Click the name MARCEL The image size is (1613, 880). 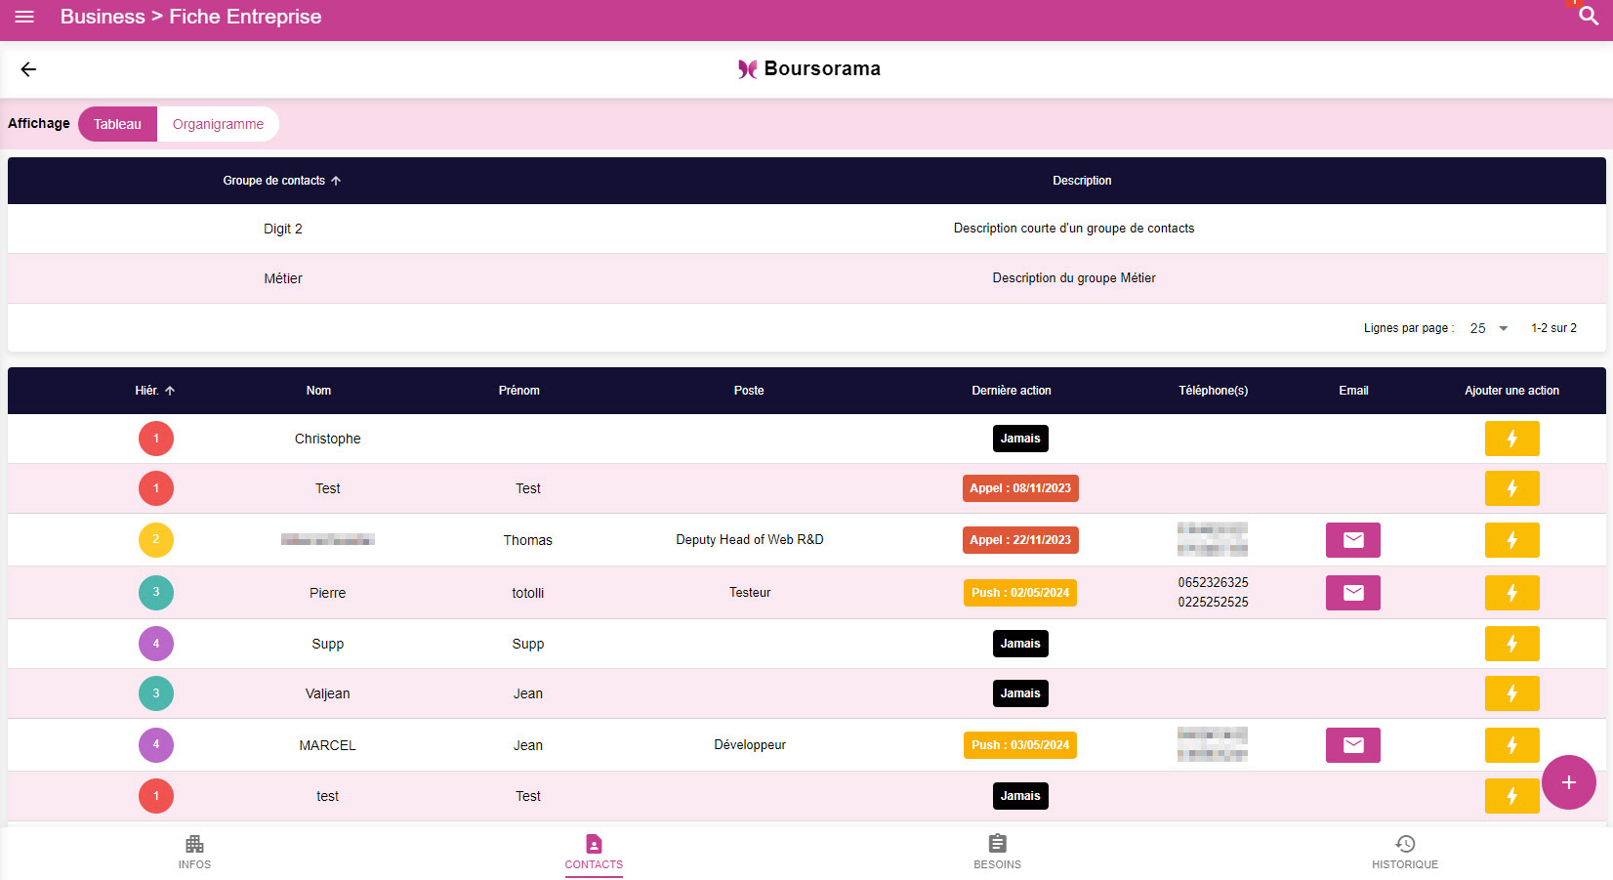[x=328, y=745]
